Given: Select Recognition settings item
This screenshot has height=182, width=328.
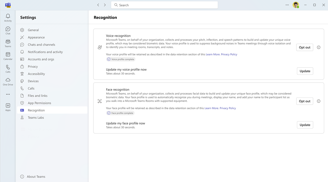Looking at the screenshot, I should click(x=52, y=110).
